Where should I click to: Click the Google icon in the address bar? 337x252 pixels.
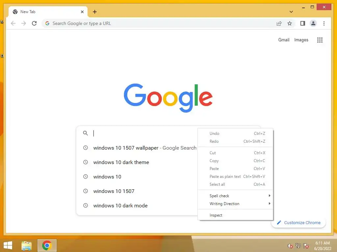coord(47,23)
